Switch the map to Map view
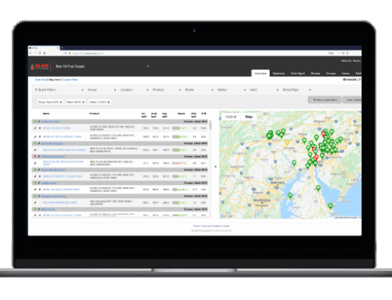The image size is (392, 300). [x=249, y=117]
